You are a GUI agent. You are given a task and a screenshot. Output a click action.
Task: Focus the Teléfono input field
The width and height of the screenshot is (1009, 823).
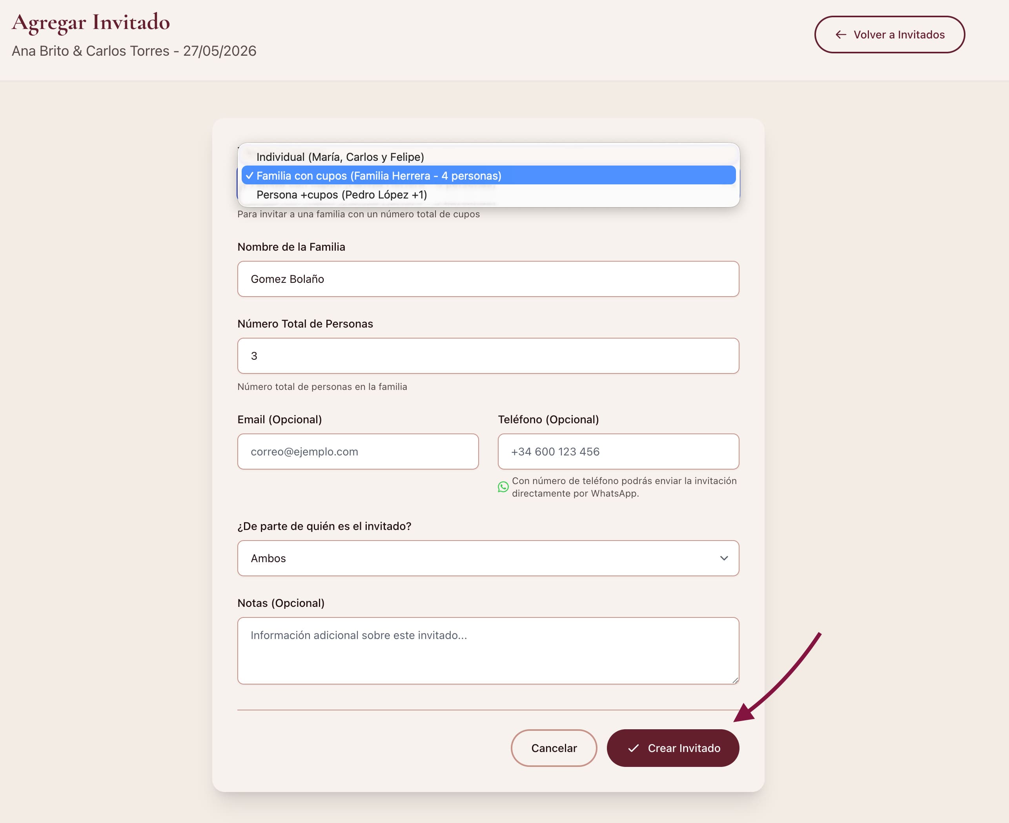(618, 452)
